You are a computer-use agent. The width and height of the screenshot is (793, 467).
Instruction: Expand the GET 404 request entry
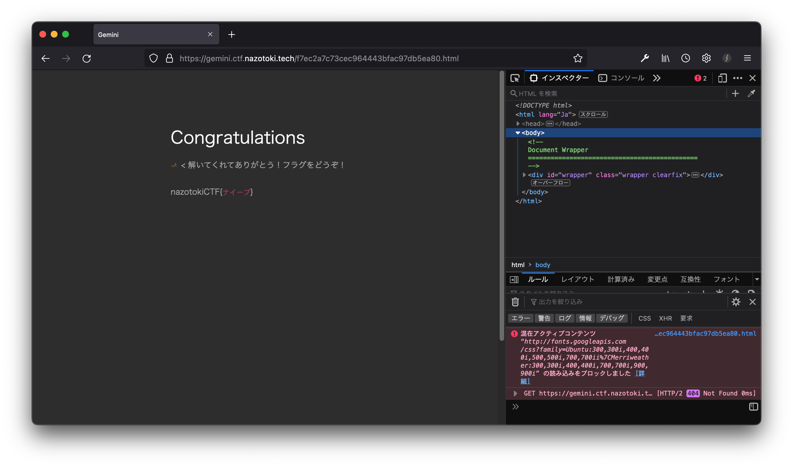(515, 393)
